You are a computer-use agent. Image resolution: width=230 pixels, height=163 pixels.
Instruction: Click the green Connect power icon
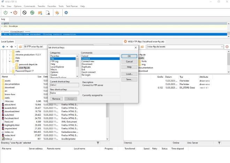point(6,13)
